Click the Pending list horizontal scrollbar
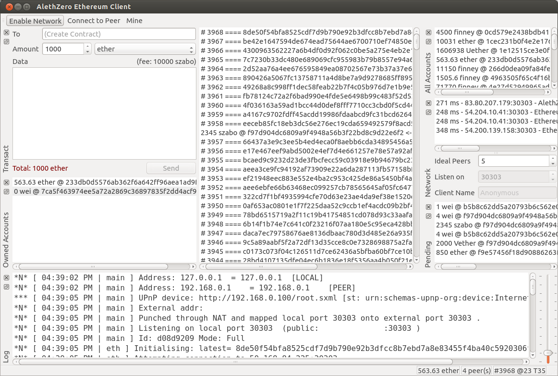Image resolution: width=558 pixels, height=376 pixels. 496,266
